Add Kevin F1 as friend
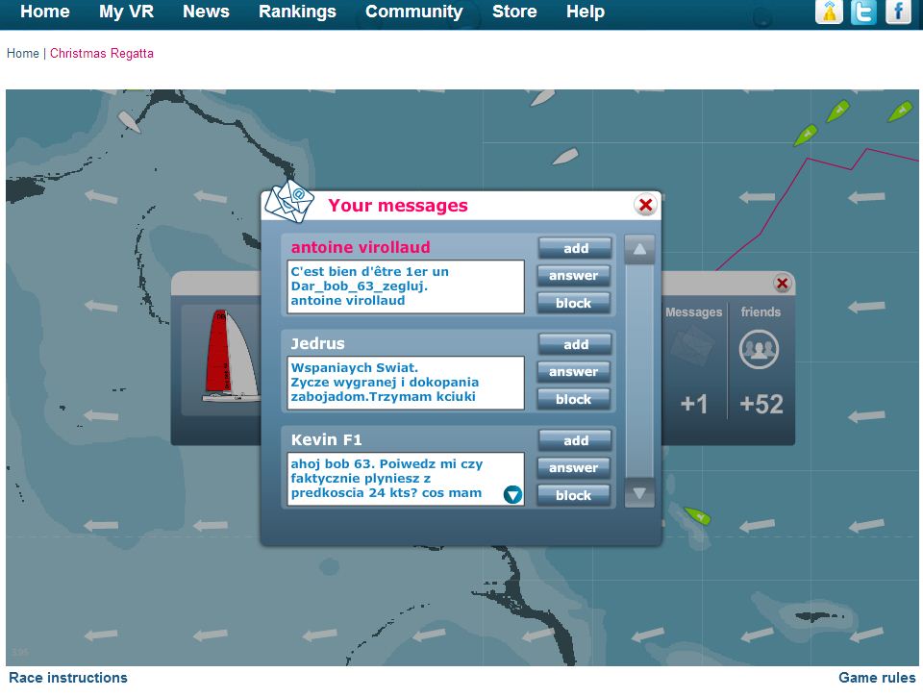The width and height of the screenshot is (923, 697). (575, 440)
